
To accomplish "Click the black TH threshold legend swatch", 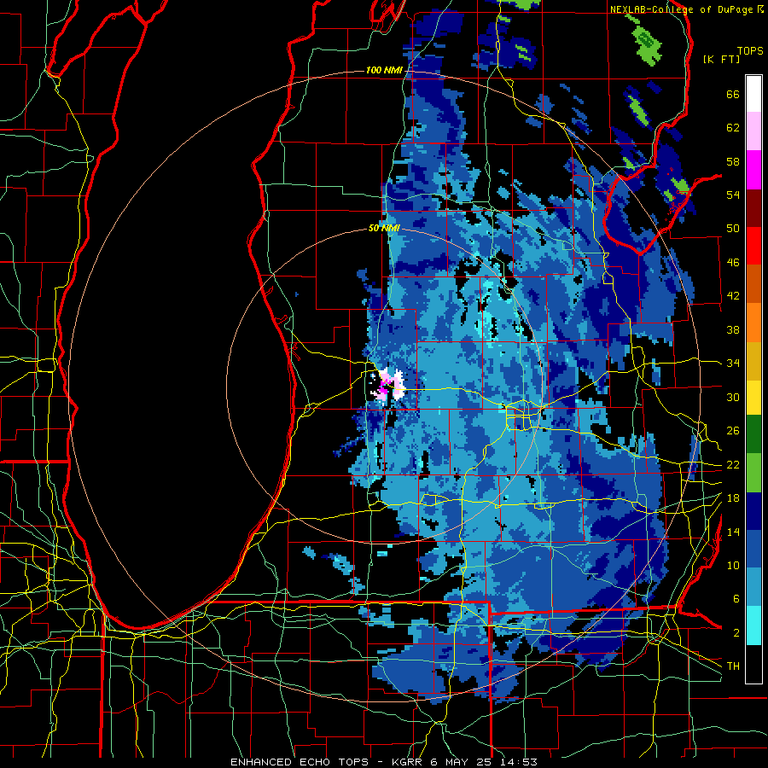I will pos(753,664).
